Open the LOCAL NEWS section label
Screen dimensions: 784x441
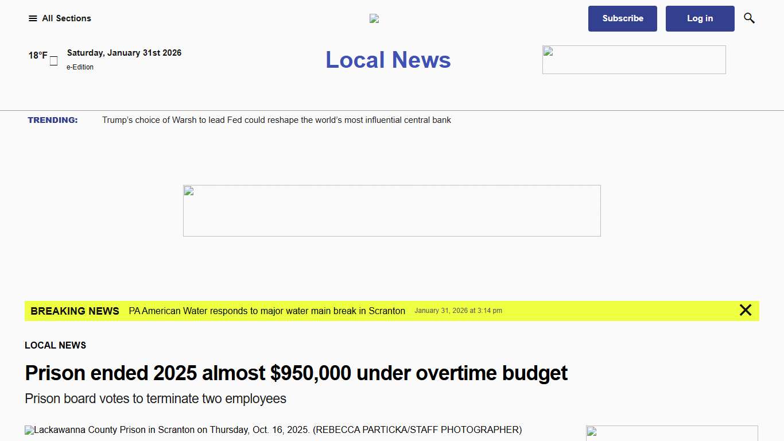click(x=55, y=345)
